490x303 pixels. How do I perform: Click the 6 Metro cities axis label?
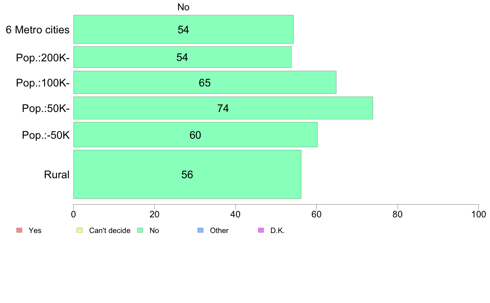(x=38, y=30)
